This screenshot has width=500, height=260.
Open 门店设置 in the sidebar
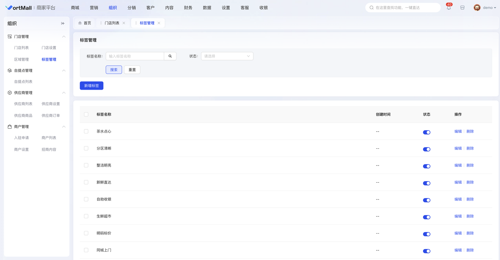[x=49, y=48]
